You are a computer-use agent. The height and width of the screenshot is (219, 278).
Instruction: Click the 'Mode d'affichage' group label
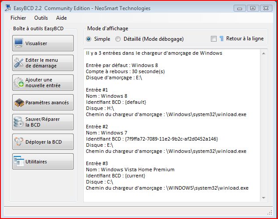tap(107, 28)
